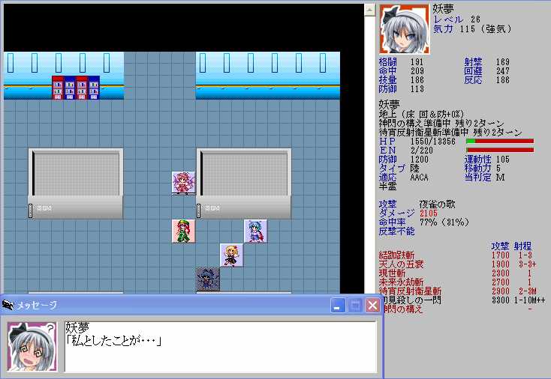Select the 現世斬 weapon row
Image resolution: width=551 pixels, height=379 pixels.
pyautogui.click(x=456, y=273)
